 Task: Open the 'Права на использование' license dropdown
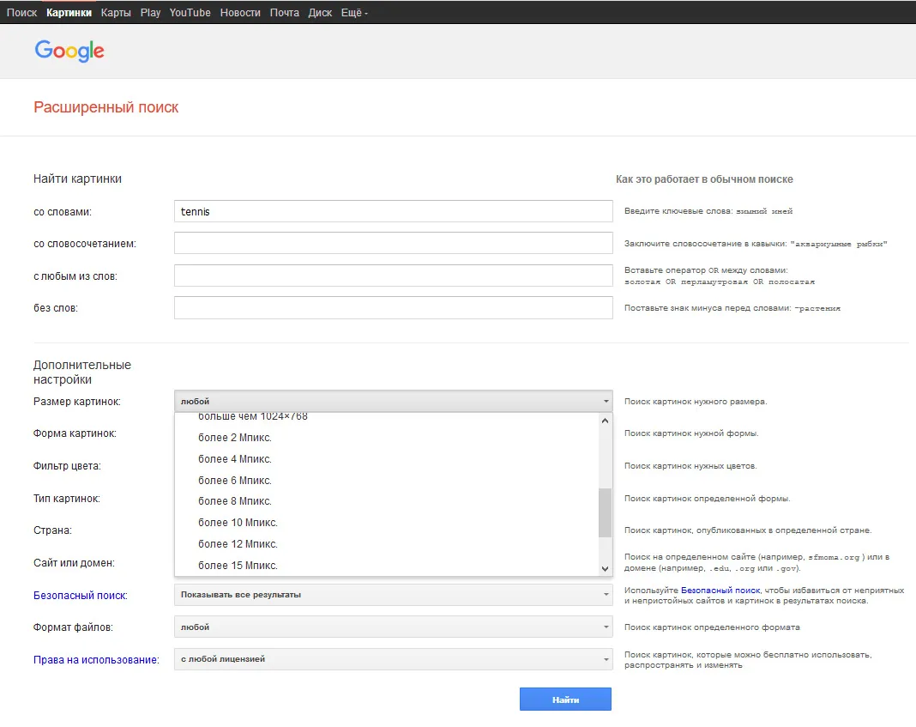393,658
